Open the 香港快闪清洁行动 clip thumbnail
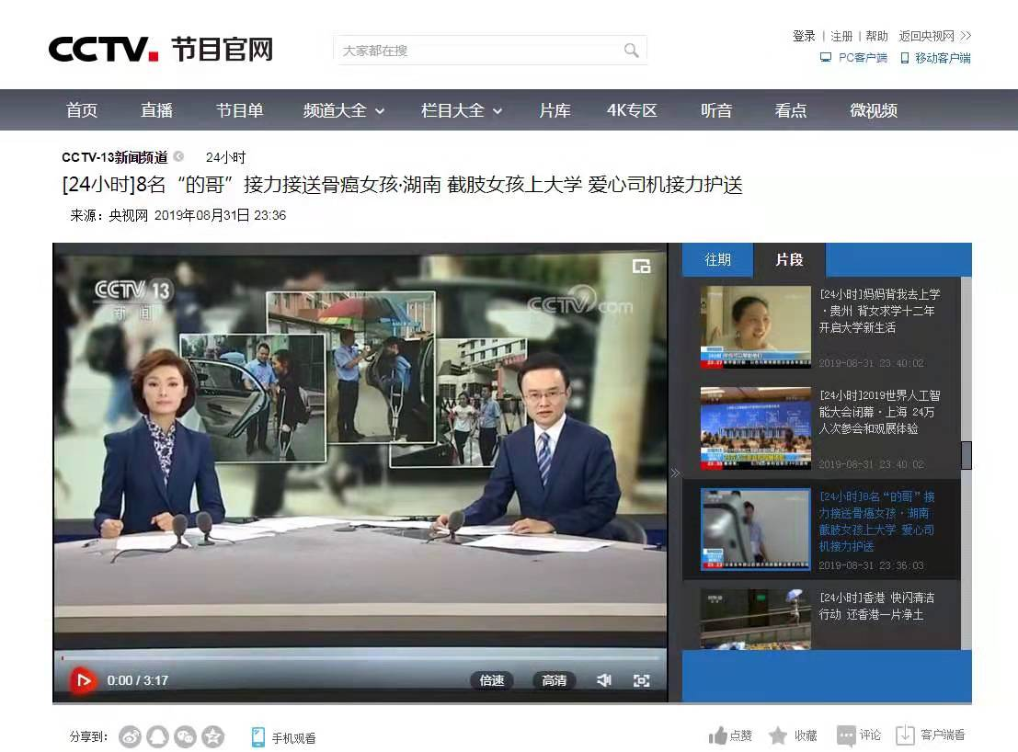 [756, 619]
